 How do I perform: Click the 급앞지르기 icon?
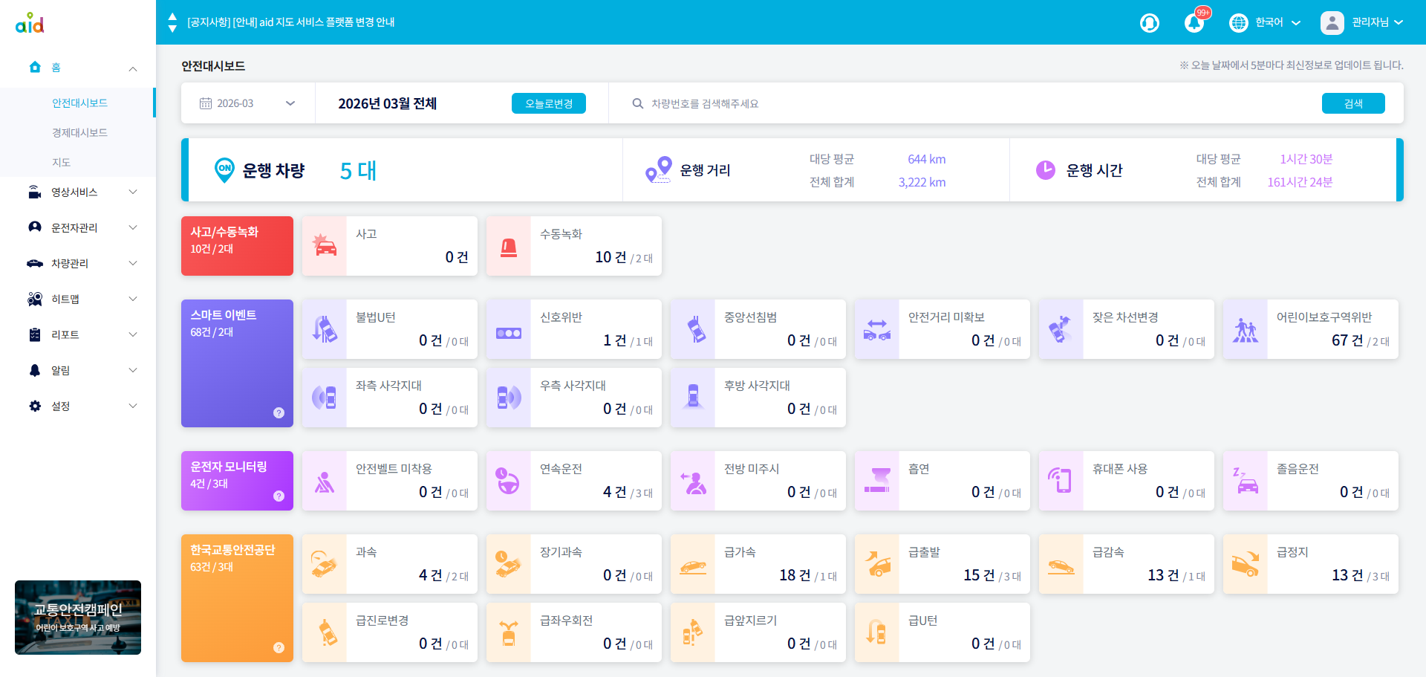(x=692, y=632)
